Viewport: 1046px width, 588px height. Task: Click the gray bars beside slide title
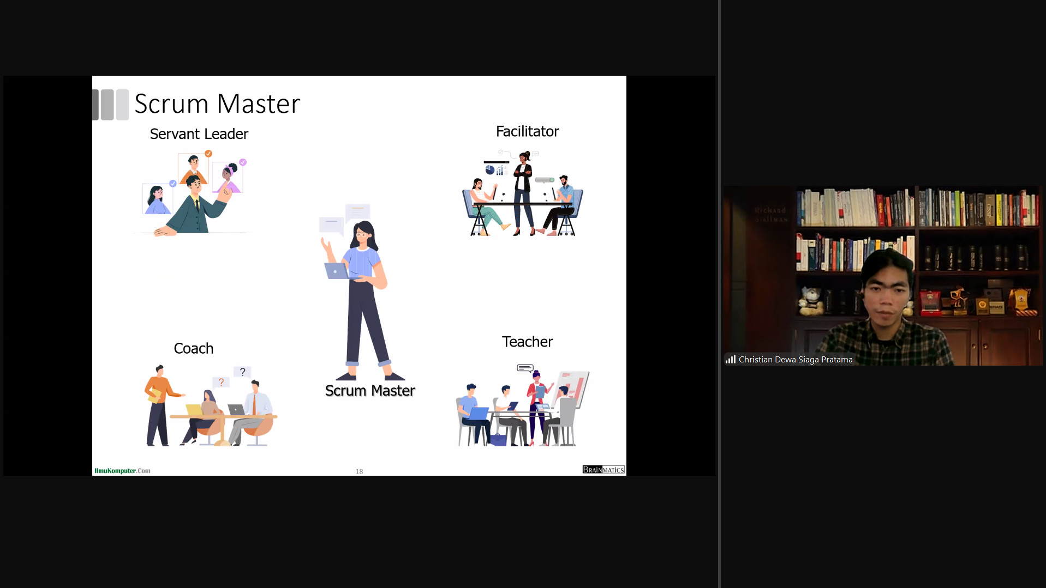[x=111, y=105]
